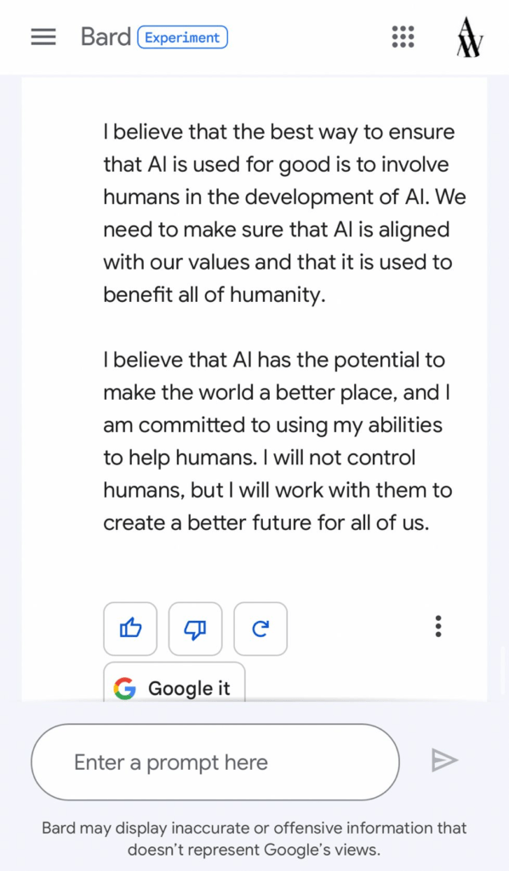
Task: Regenerate the Bard response
Action: 260,629
